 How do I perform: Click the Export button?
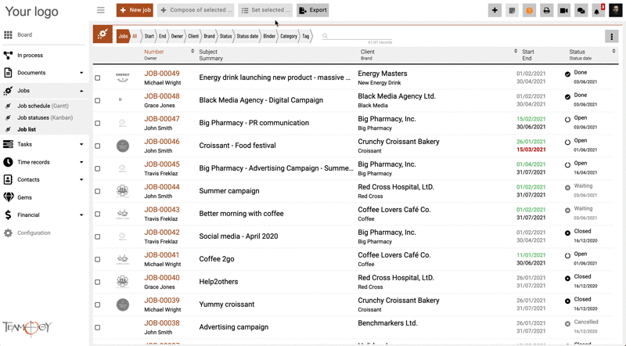[x=312, y=10]
